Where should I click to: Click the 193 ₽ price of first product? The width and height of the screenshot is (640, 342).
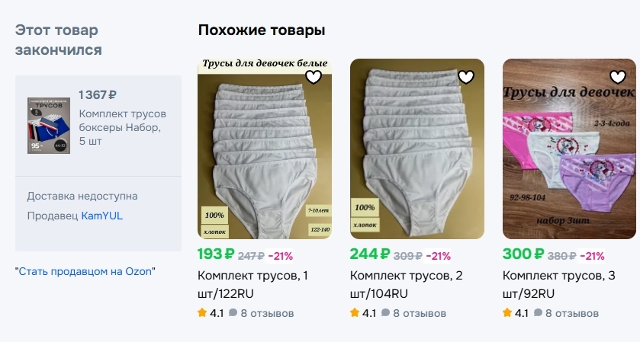(215, 254)
